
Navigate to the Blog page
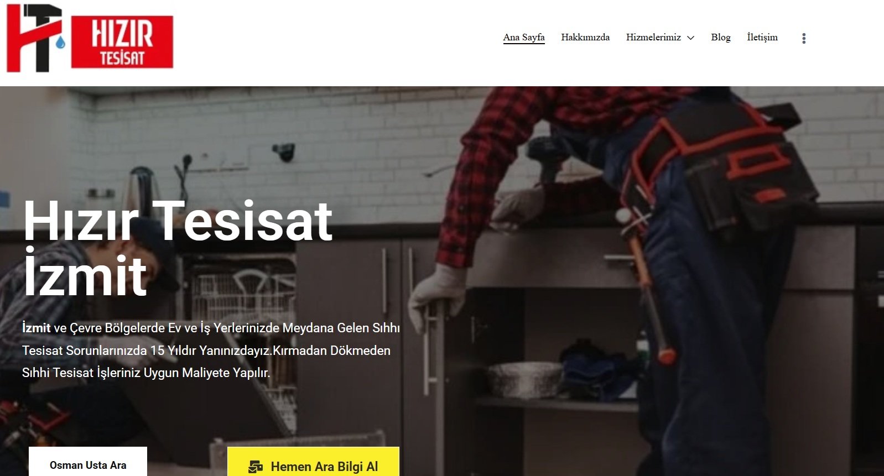[720, 37]
